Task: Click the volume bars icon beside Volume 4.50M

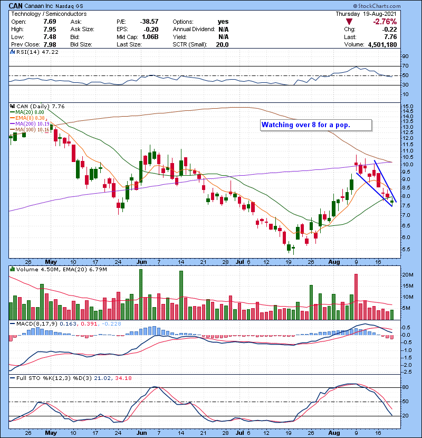Action: tap(12, 269)
